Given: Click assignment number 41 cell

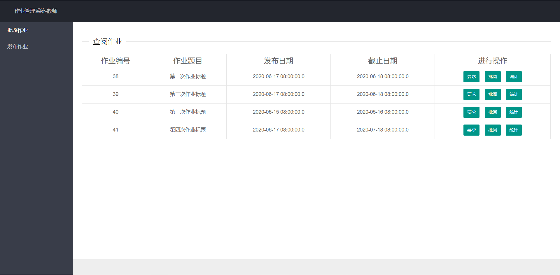Looking at the screenshot, I should tap(116, 130).
